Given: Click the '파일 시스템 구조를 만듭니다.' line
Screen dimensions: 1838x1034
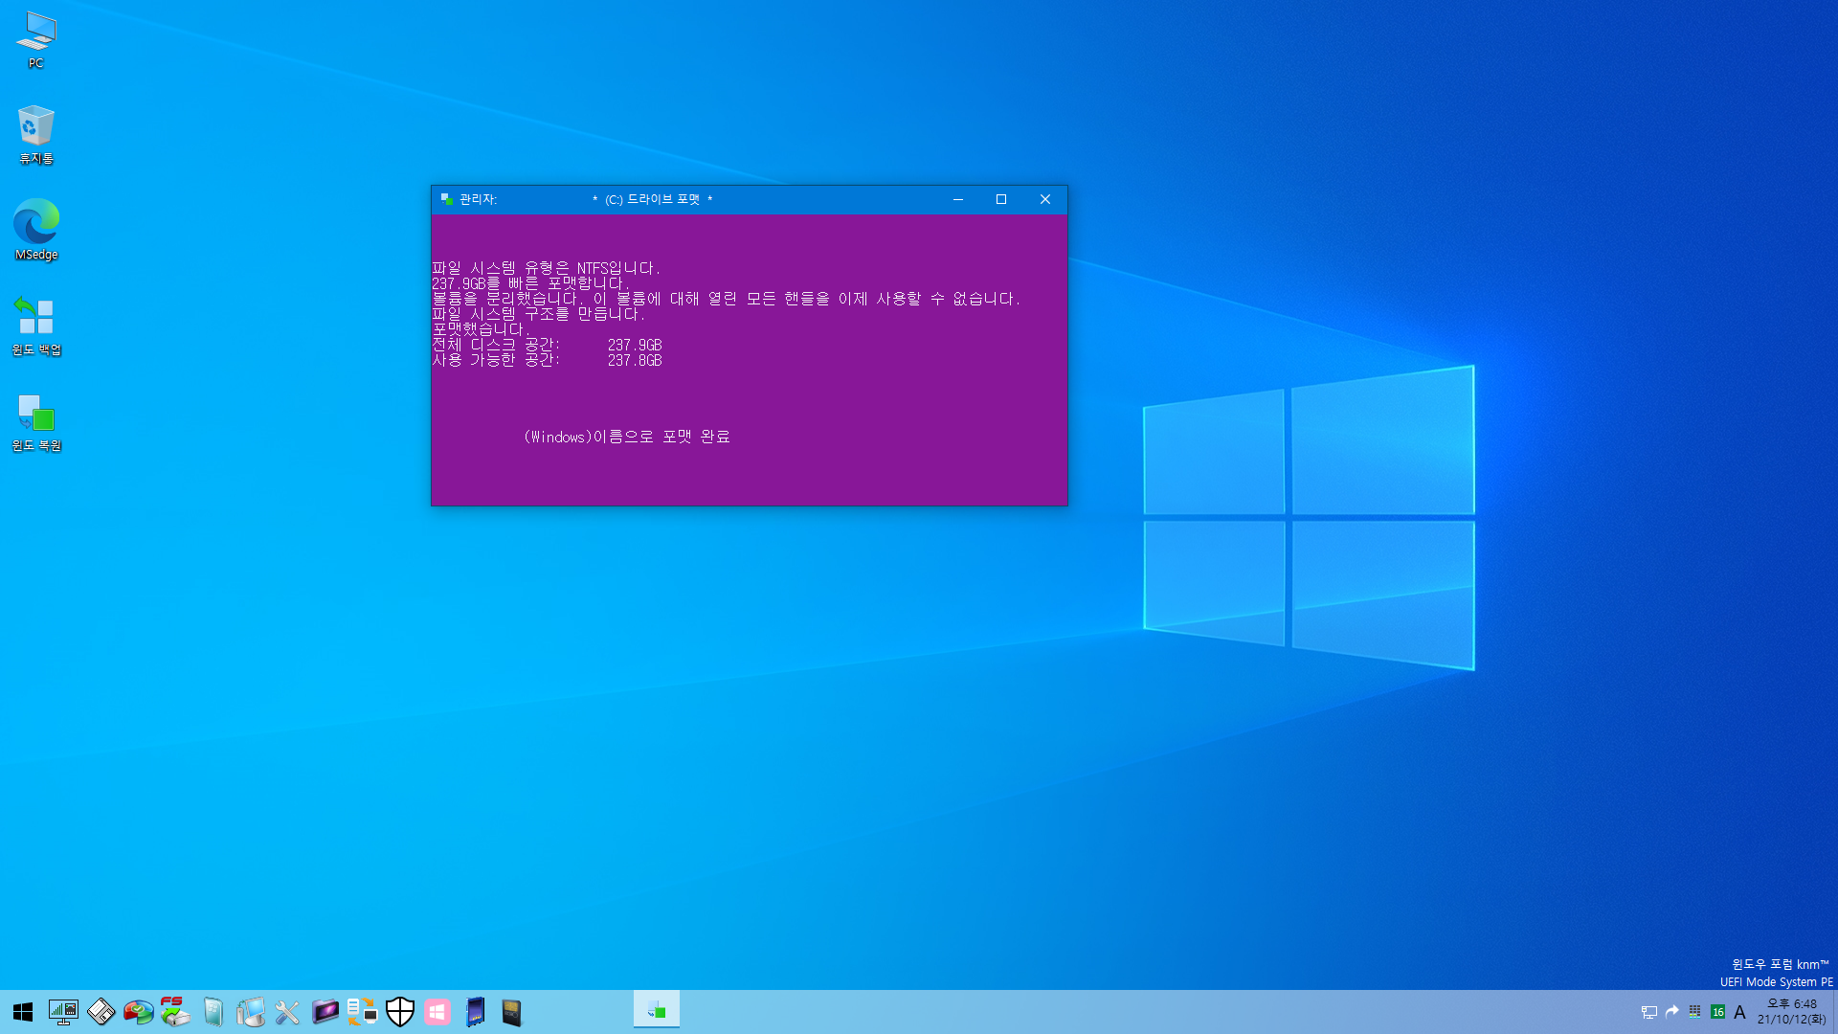Looking at the screenshot, I should pos(539,314).
